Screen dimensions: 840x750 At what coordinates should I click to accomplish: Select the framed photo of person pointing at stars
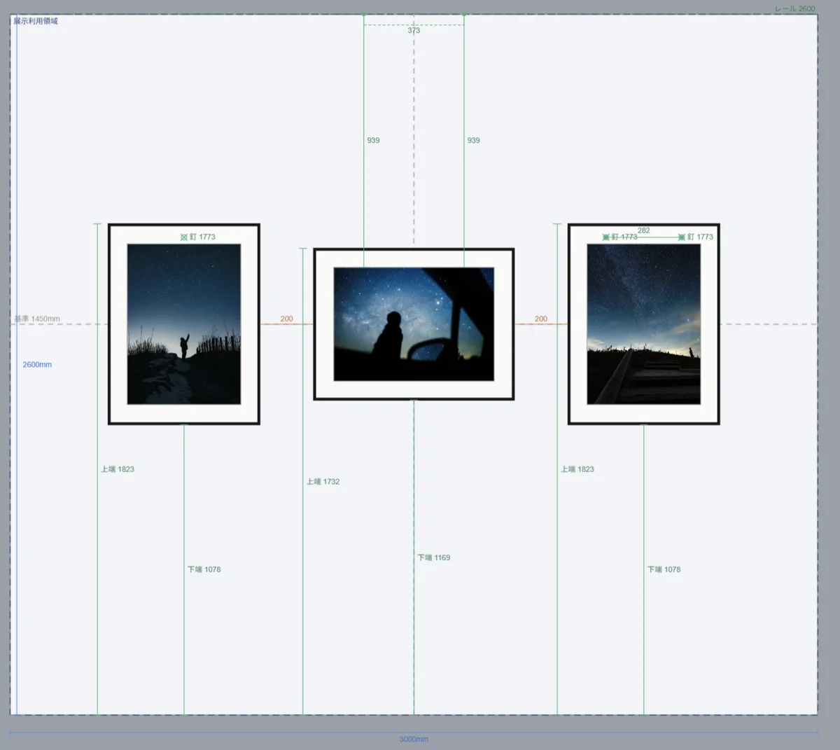[x=184, y=324]
